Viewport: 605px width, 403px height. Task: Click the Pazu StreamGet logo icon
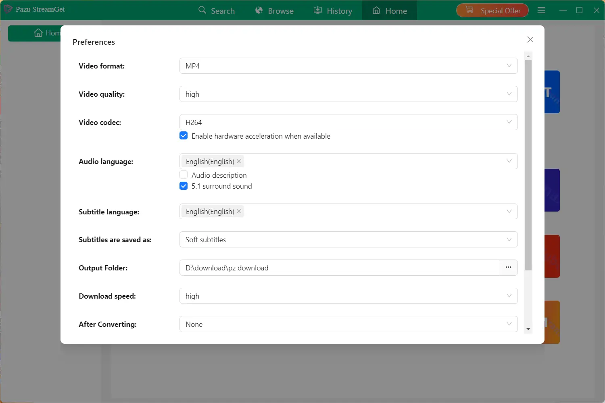(8, 9)
